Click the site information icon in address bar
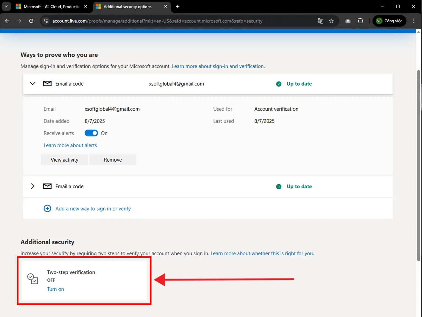The image size is (422, 317). coord(46,21)
